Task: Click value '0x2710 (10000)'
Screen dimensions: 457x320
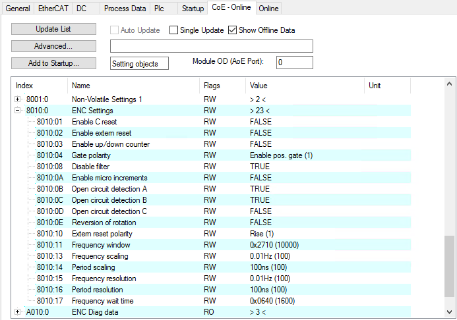Action: coord(274,245)
